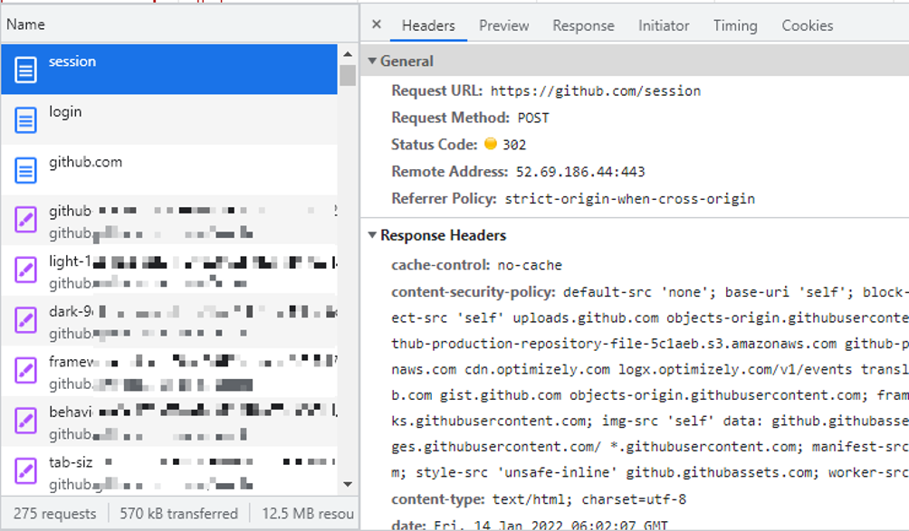Click the stylesheet icon for dark-9 request
Viewport: 909px width, 531px height.
tap(25, 321)
